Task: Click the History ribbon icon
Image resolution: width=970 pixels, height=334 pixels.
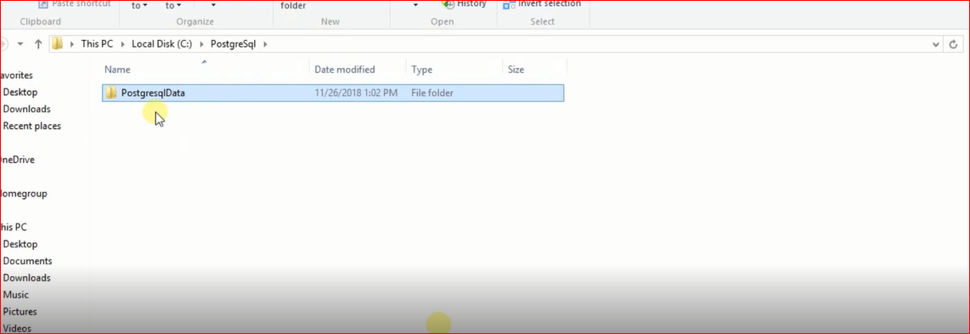Action: pos(448,3)
